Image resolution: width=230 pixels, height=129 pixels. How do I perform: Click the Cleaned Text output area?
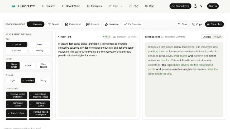tap(184, 79)
